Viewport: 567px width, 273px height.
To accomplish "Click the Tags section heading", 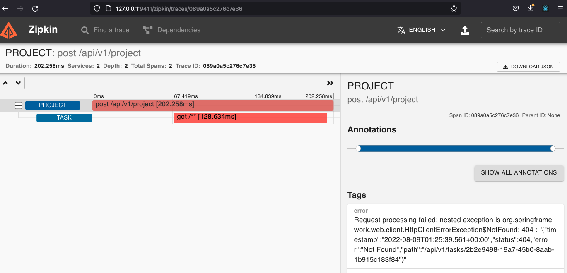I will [357, 195].
